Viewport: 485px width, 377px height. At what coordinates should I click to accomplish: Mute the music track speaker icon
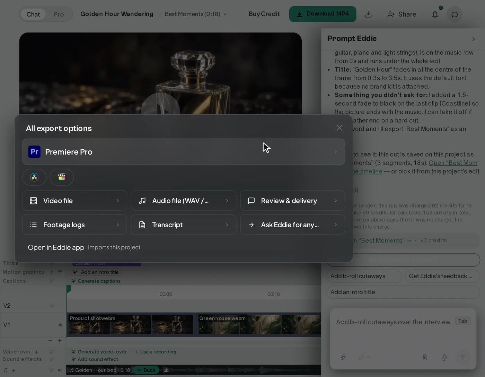[60, 370]
